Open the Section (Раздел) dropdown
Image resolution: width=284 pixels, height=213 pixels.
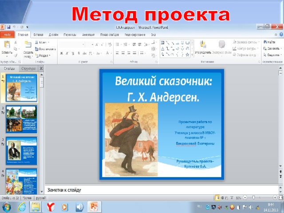tap(43, 55)
